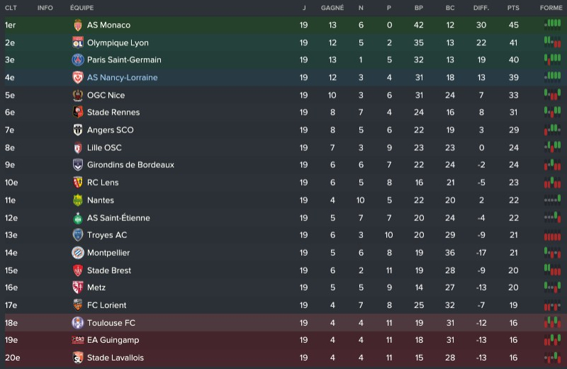
Task: Click the Olympique Lyon club badge
Action: [x=78, y=42]
